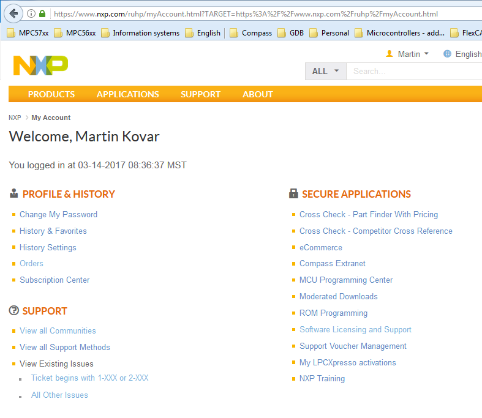Open History & Favorites link

click(x=53, y=231)
